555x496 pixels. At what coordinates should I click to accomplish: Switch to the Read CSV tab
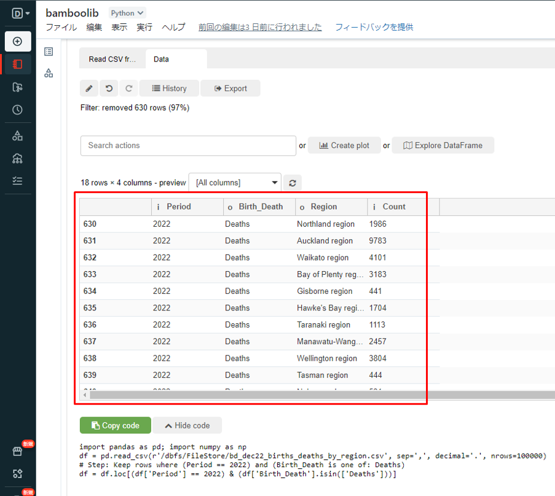tap(112, 60)
